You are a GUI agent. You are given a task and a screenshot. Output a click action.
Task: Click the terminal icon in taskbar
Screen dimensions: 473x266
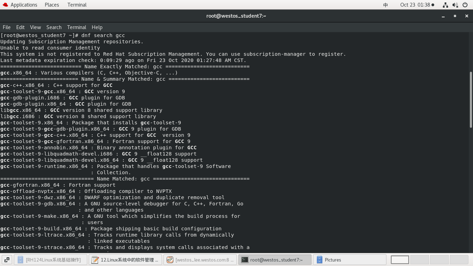[245, 260]
